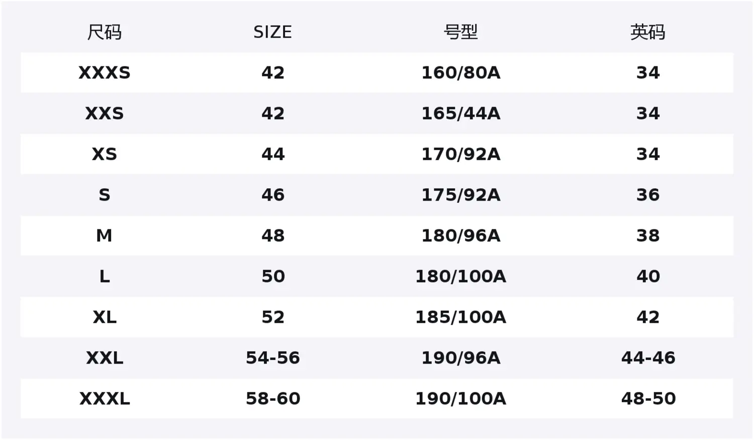The height and width of the screenshot is (440, 754).
Task: Click the SIZE column header
Action: click(272, 32)
